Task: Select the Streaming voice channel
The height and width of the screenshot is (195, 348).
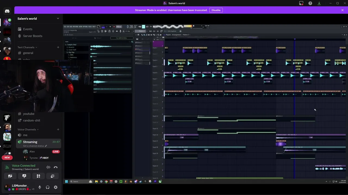Action: pos(38,143)
